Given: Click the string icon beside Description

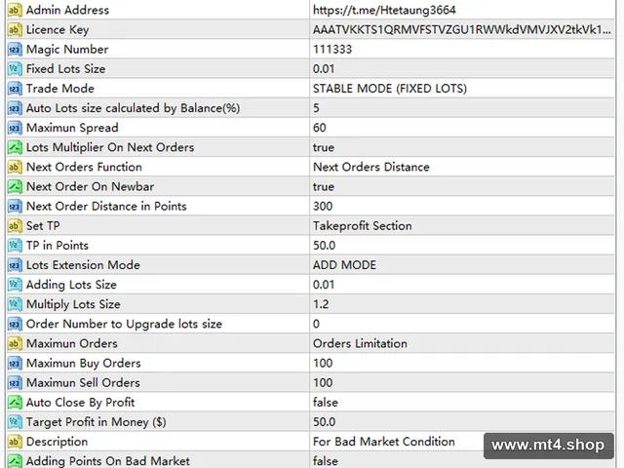Looking at the screenshot, I should coord(15,442).
